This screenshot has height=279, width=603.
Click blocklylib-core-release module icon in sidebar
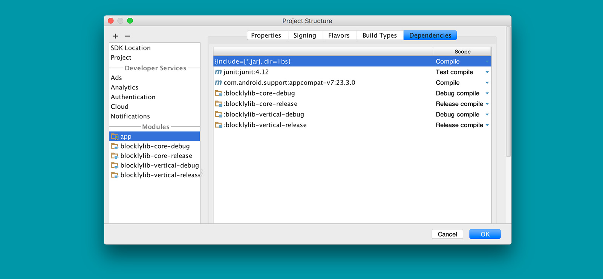[x=115, y=156]
